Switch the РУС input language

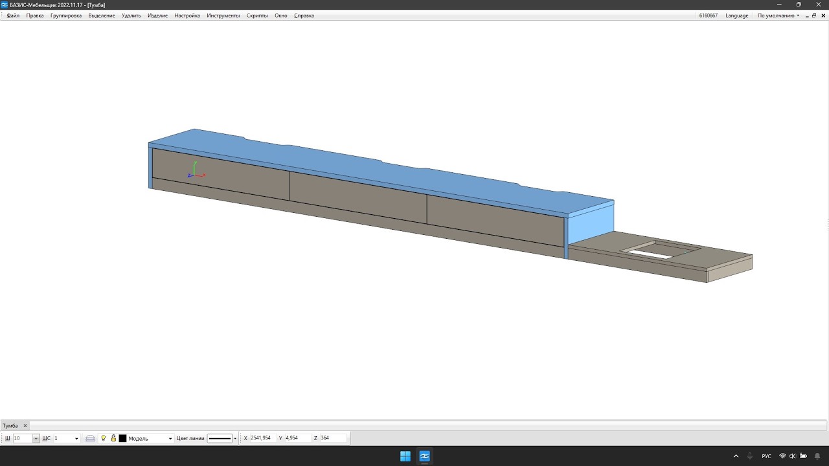(x=766, y=456)
